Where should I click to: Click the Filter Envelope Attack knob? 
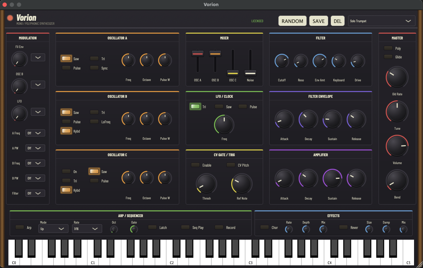point(284,119)
